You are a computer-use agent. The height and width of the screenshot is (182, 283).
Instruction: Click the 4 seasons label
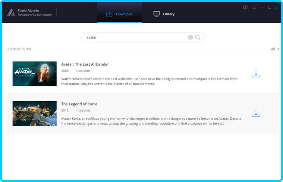83,110
